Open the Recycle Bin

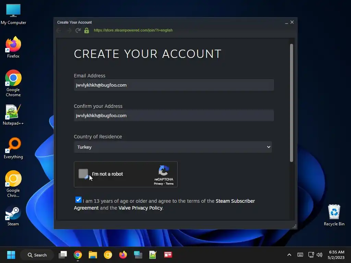[334, 215]
